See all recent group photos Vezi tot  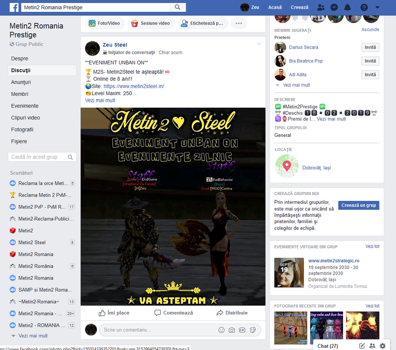point(372,306)
